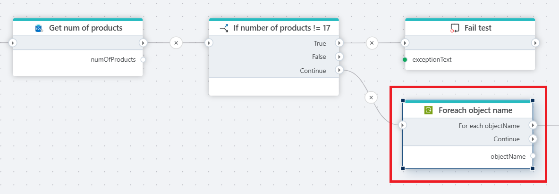
Task: Click the bottom-right resize handle of Foreach block
Action: point(533,168)
